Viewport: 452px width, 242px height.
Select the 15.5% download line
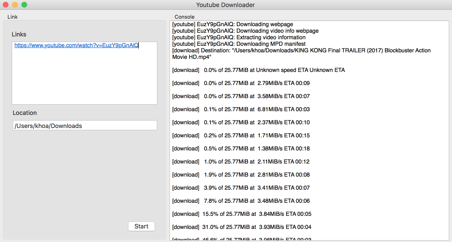241,214
